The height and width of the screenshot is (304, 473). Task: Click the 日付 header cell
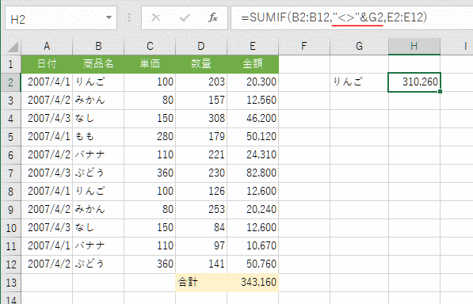click(47, 64)
